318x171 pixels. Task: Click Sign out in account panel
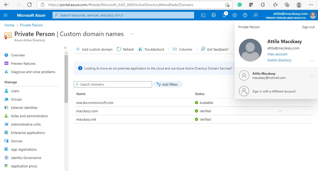(x=308, y=27)
